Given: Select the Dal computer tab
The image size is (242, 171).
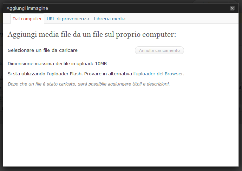Looking at the screenshot, I should point(27,19).
